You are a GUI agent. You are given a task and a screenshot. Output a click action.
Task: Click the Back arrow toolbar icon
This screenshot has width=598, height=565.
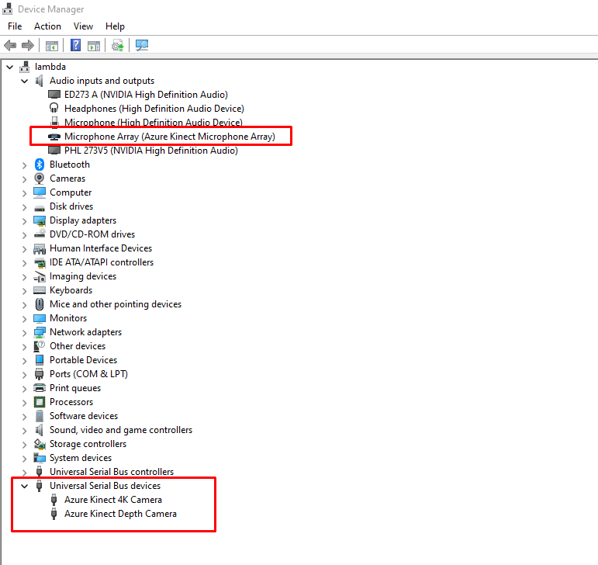tap(10, 45)
